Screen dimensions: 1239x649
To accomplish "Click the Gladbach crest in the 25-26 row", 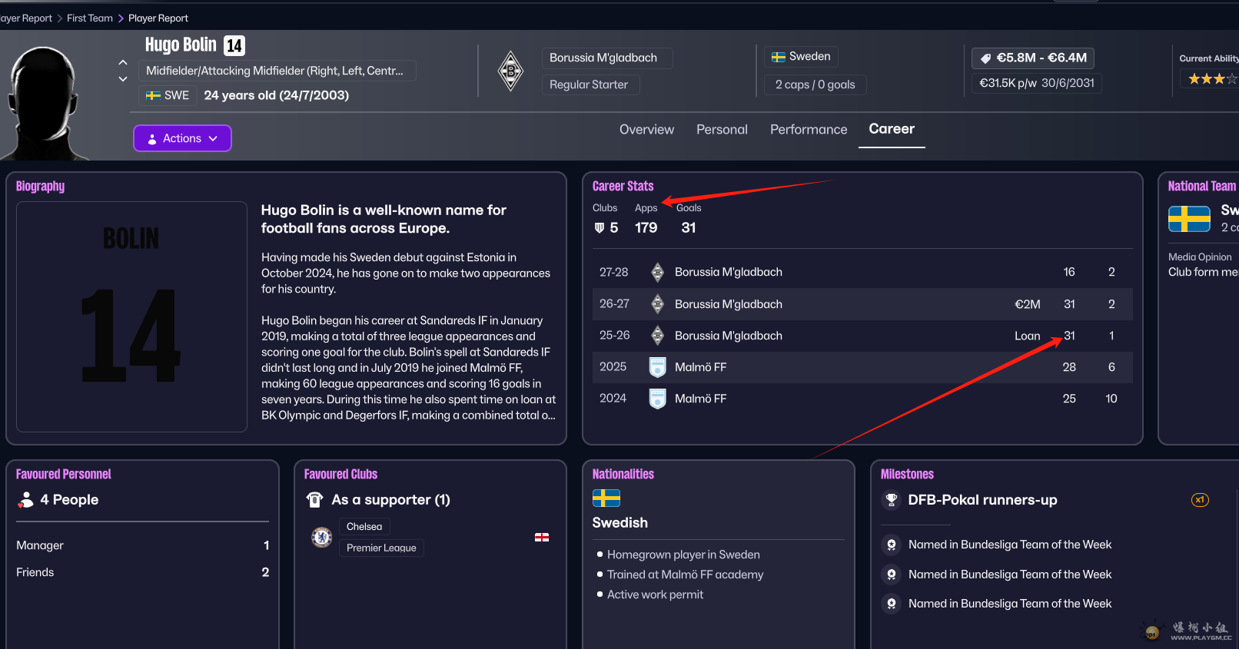I will click(657, 336).
